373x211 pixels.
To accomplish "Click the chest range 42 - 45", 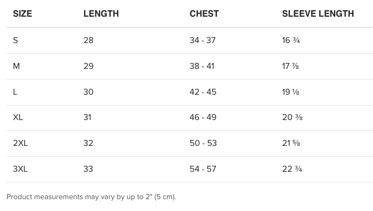I will (203, 92).
